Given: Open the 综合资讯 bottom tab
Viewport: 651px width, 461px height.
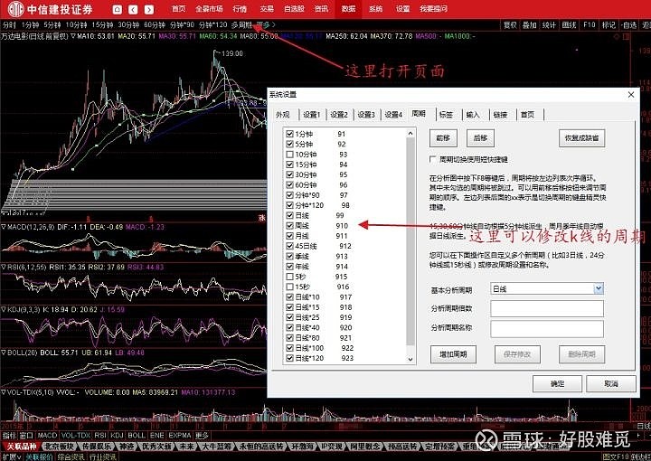Looking at the screenshot, I should point(70,457).
